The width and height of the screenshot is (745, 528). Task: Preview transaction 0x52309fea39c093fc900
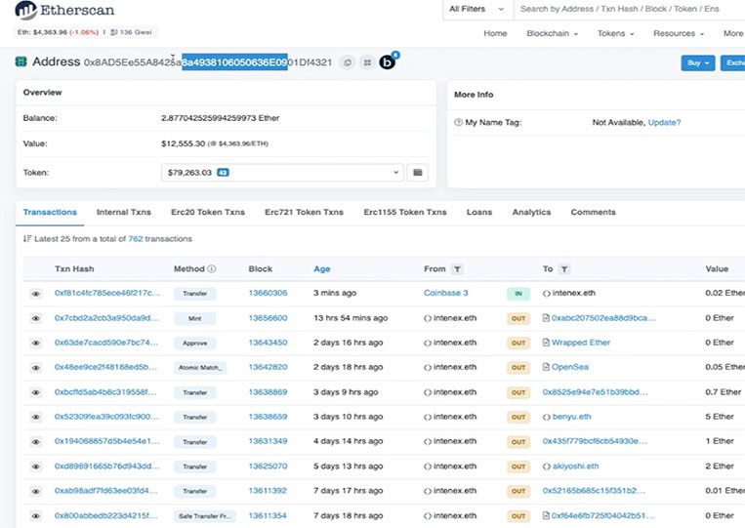coord(35,418)
